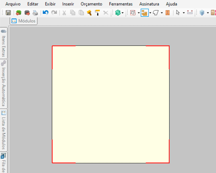
Task: Open the dropdown arrow beside the cursor tool
Action: (x=183, y=13)
